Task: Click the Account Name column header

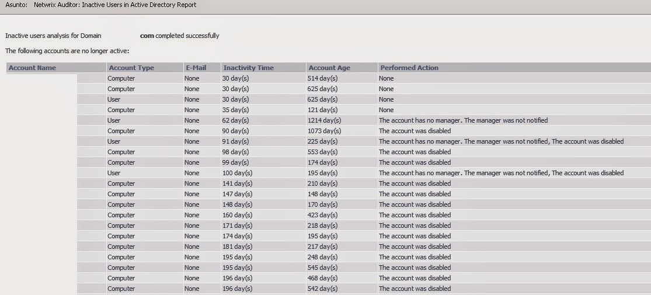Action: pyautogui.click(x=32, y=68)
